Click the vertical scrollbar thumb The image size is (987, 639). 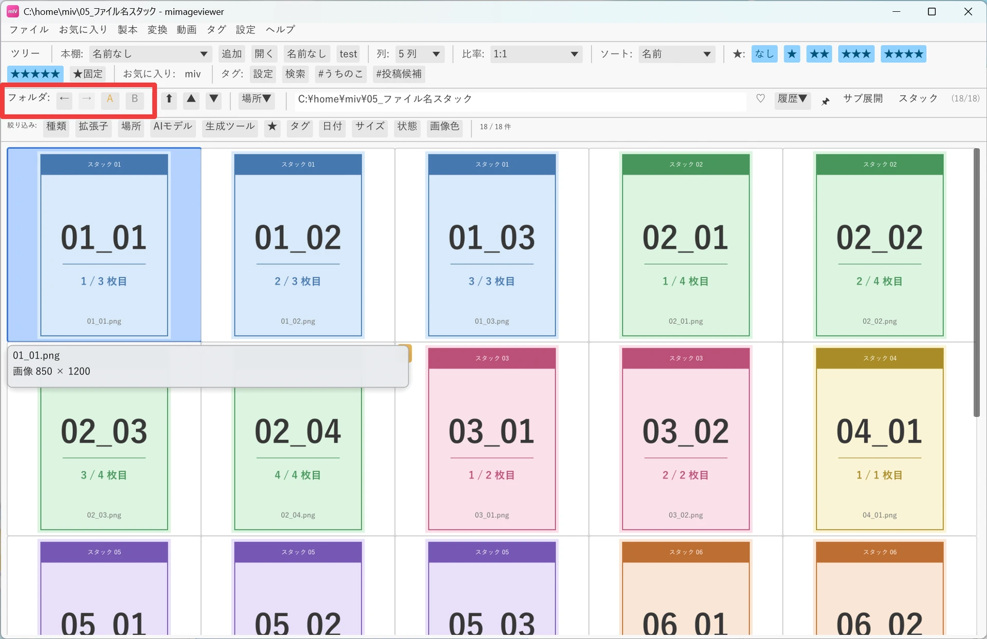(977, 283)
